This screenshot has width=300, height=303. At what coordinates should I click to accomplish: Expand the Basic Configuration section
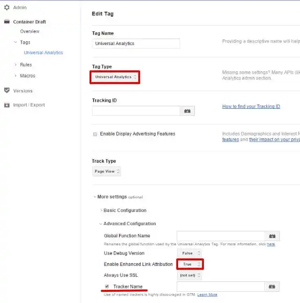(125, 210)
